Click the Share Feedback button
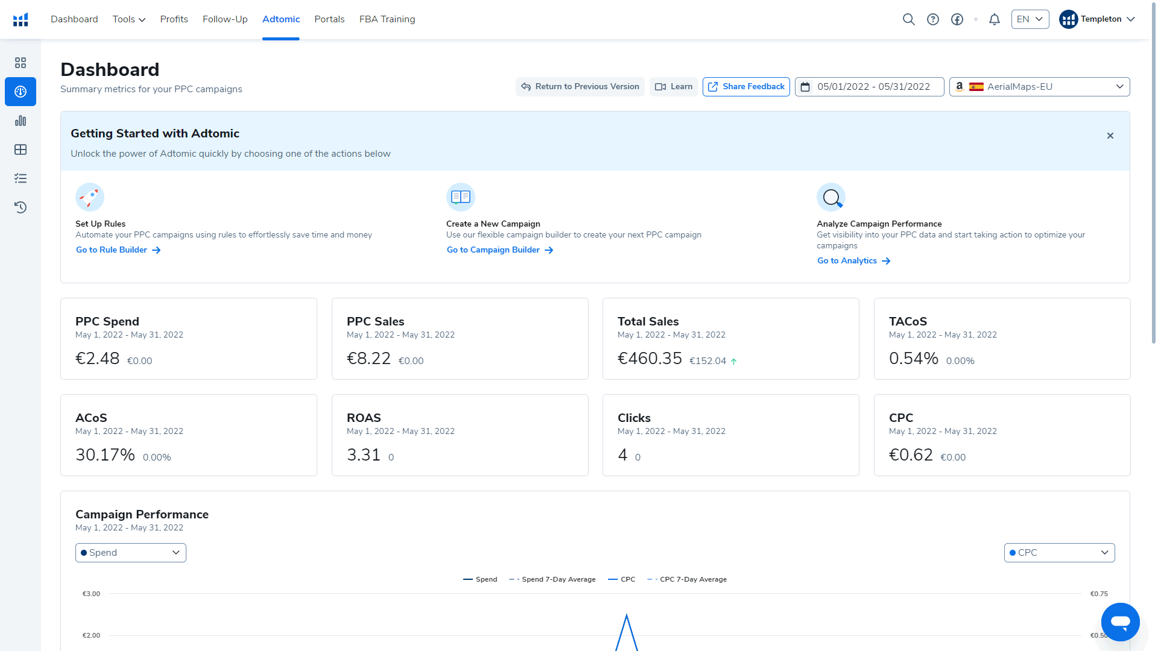Screen dimensions: 1158x651 click(746, 87)
